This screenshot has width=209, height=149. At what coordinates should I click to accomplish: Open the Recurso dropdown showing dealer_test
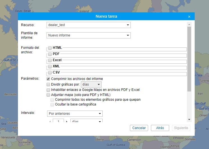[x=88, y=25]
